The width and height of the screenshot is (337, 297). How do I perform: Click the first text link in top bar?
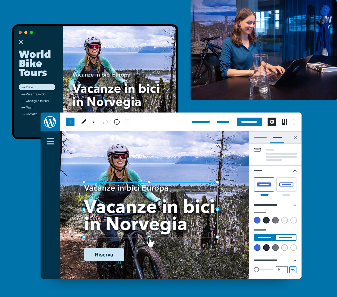[x=201, y=122]
